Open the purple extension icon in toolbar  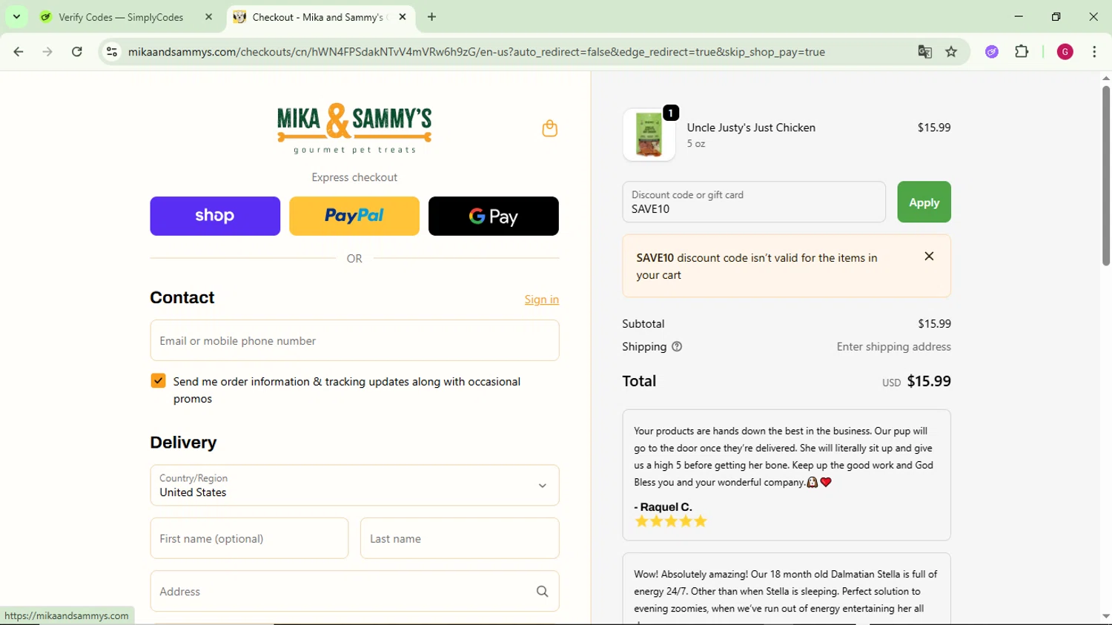[x=992, y=52]
